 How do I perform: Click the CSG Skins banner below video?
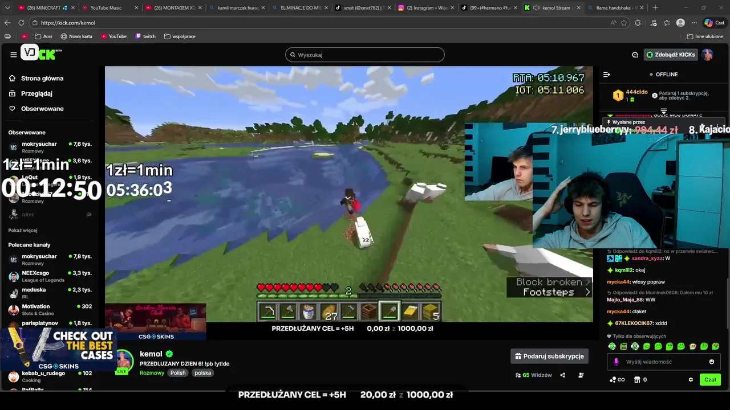[155, 322]
